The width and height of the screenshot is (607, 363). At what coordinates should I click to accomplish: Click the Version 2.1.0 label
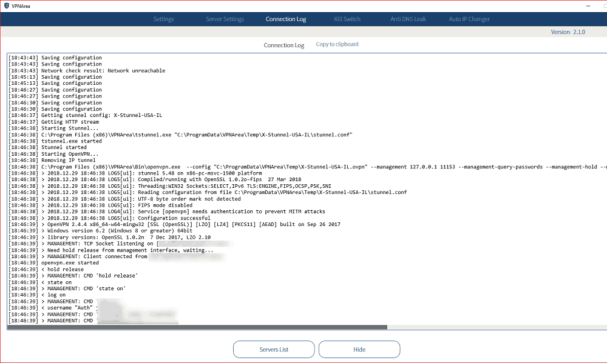(x=568, y=32)
